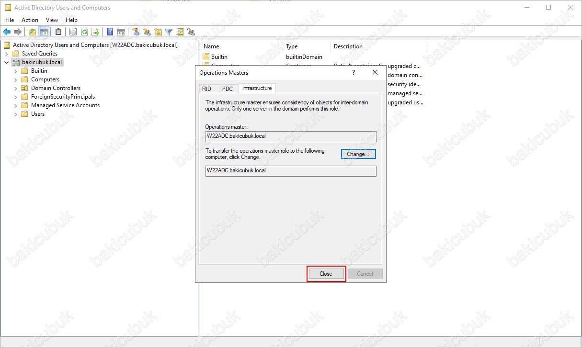Select Managed Service Accounts in tree

pos(65,105)
